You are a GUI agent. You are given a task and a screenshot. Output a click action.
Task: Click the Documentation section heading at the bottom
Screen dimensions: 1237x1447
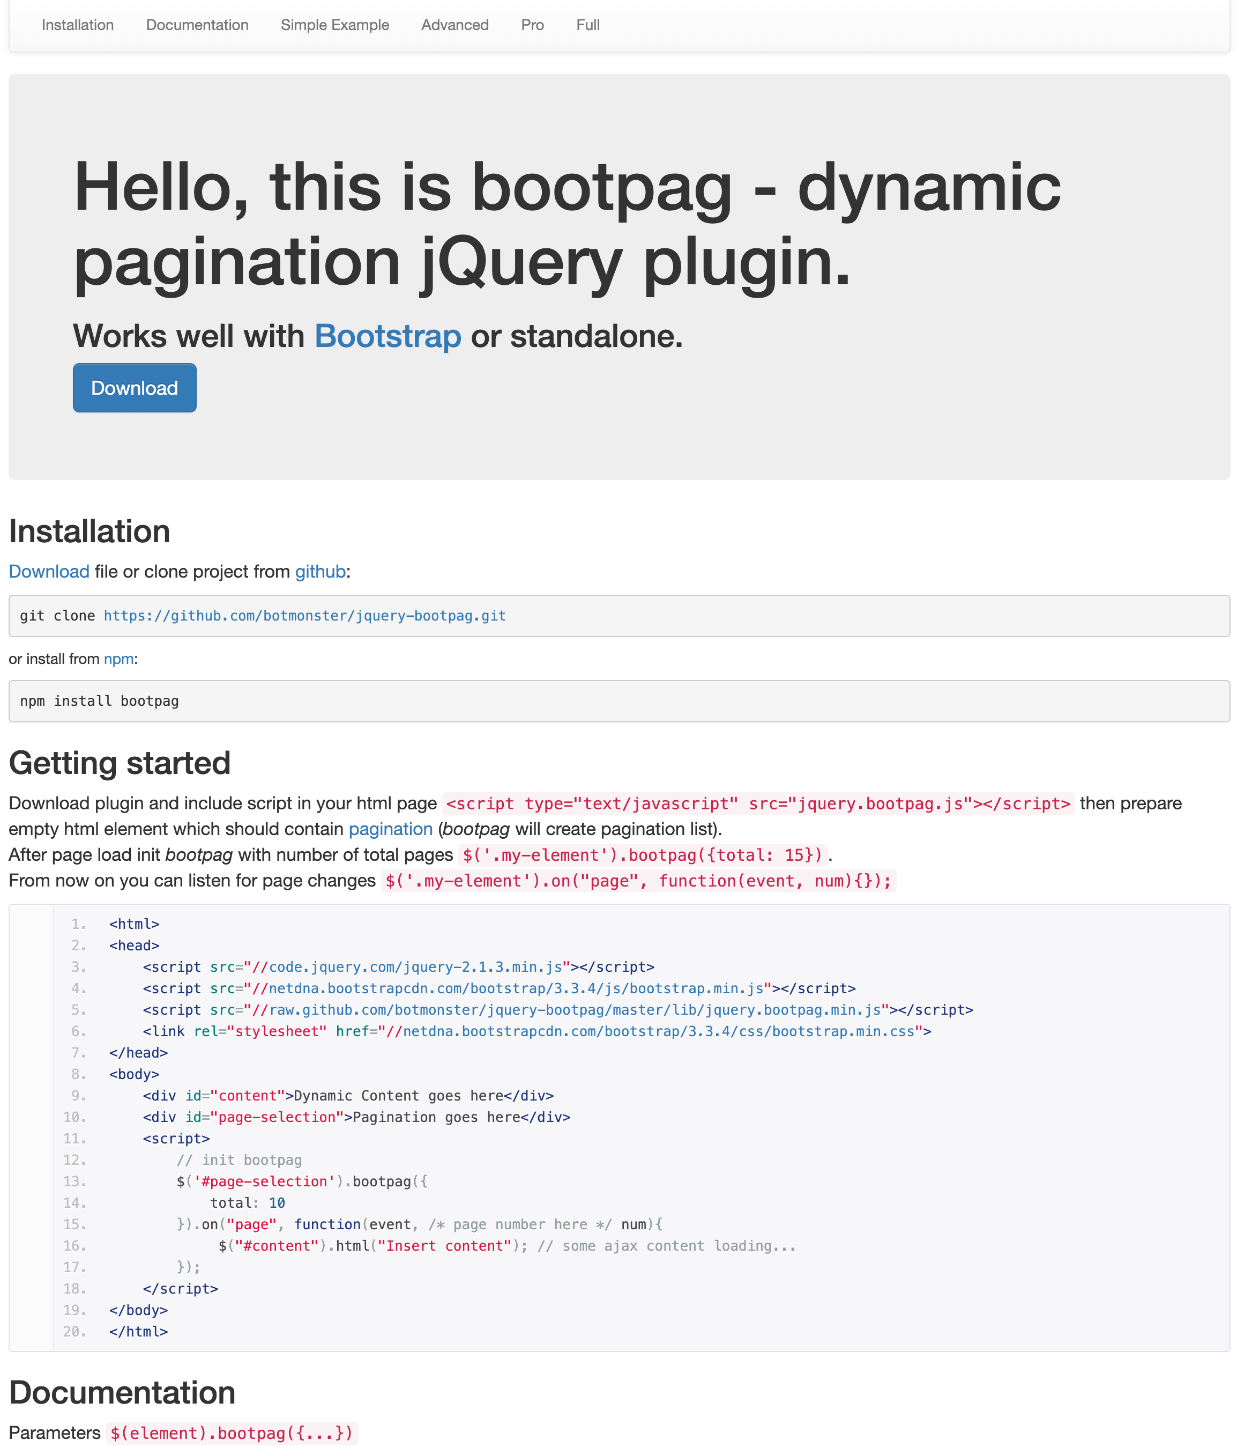[122, 1392]
